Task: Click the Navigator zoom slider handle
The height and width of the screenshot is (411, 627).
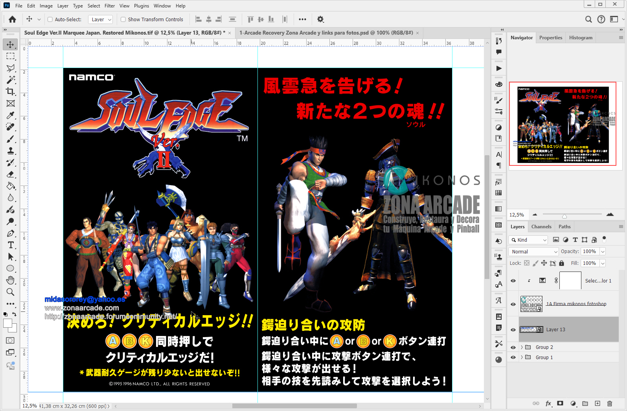Action: [x=564, y=216]
